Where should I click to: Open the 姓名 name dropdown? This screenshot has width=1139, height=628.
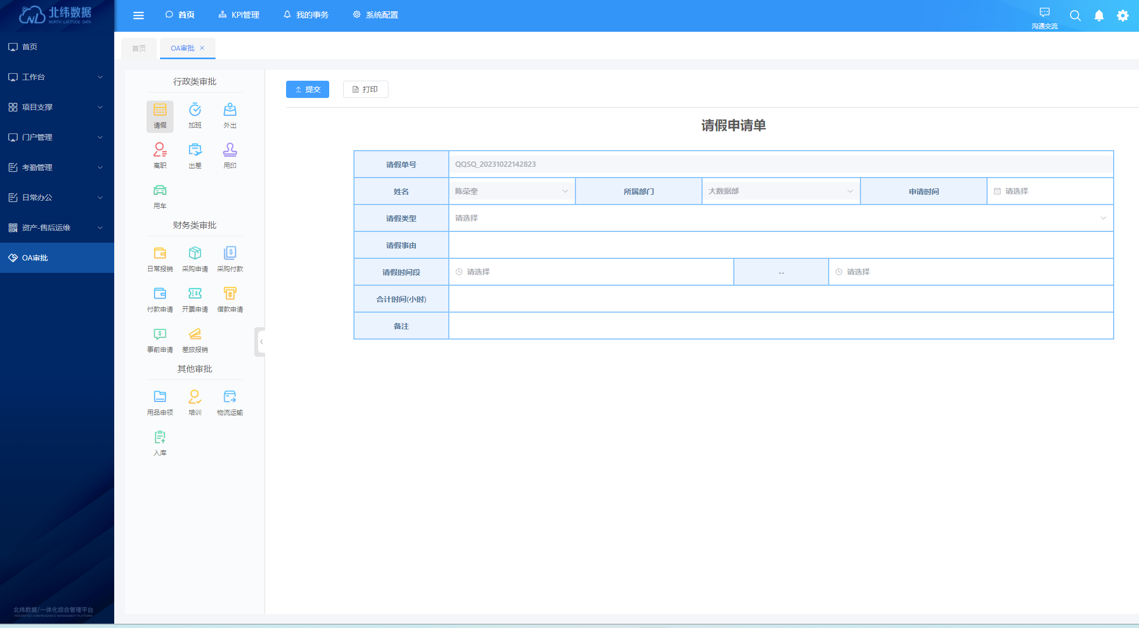click(x=512, y=191)
